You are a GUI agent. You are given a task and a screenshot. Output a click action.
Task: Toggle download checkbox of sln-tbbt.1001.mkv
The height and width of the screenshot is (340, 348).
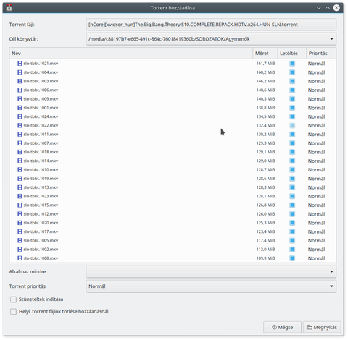tap(292, 108)
